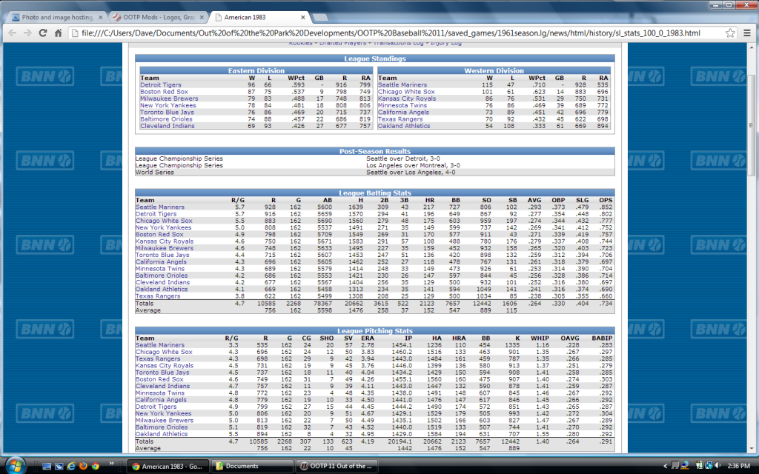Click the system clock 2:36 PM
The width and height of the screenshot is (759, 474).
(x=739, y=467)
